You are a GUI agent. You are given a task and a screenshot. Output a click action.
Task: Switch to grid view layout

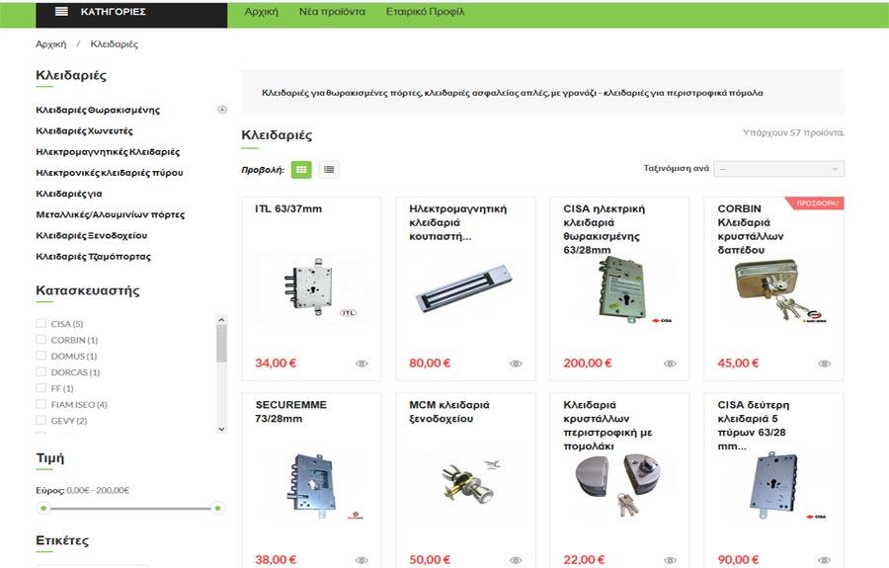point(301,170)
